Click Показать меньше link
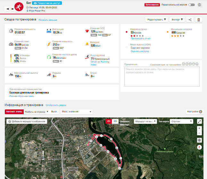 [x=48, y=20]
